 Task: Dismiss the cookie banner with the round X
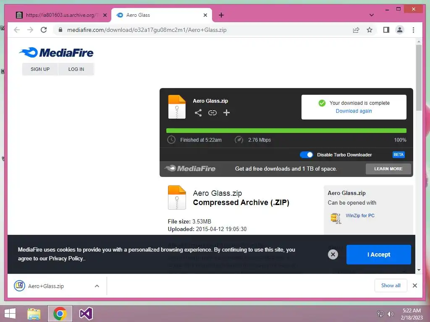[x=333, y=254]
